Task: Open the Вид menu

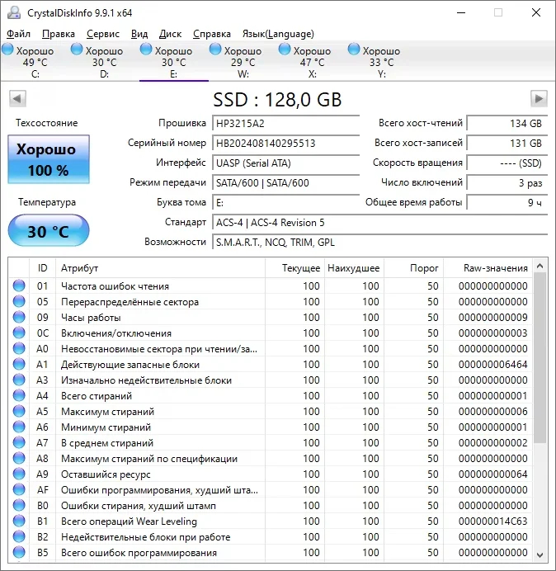Action: (139, 34)
